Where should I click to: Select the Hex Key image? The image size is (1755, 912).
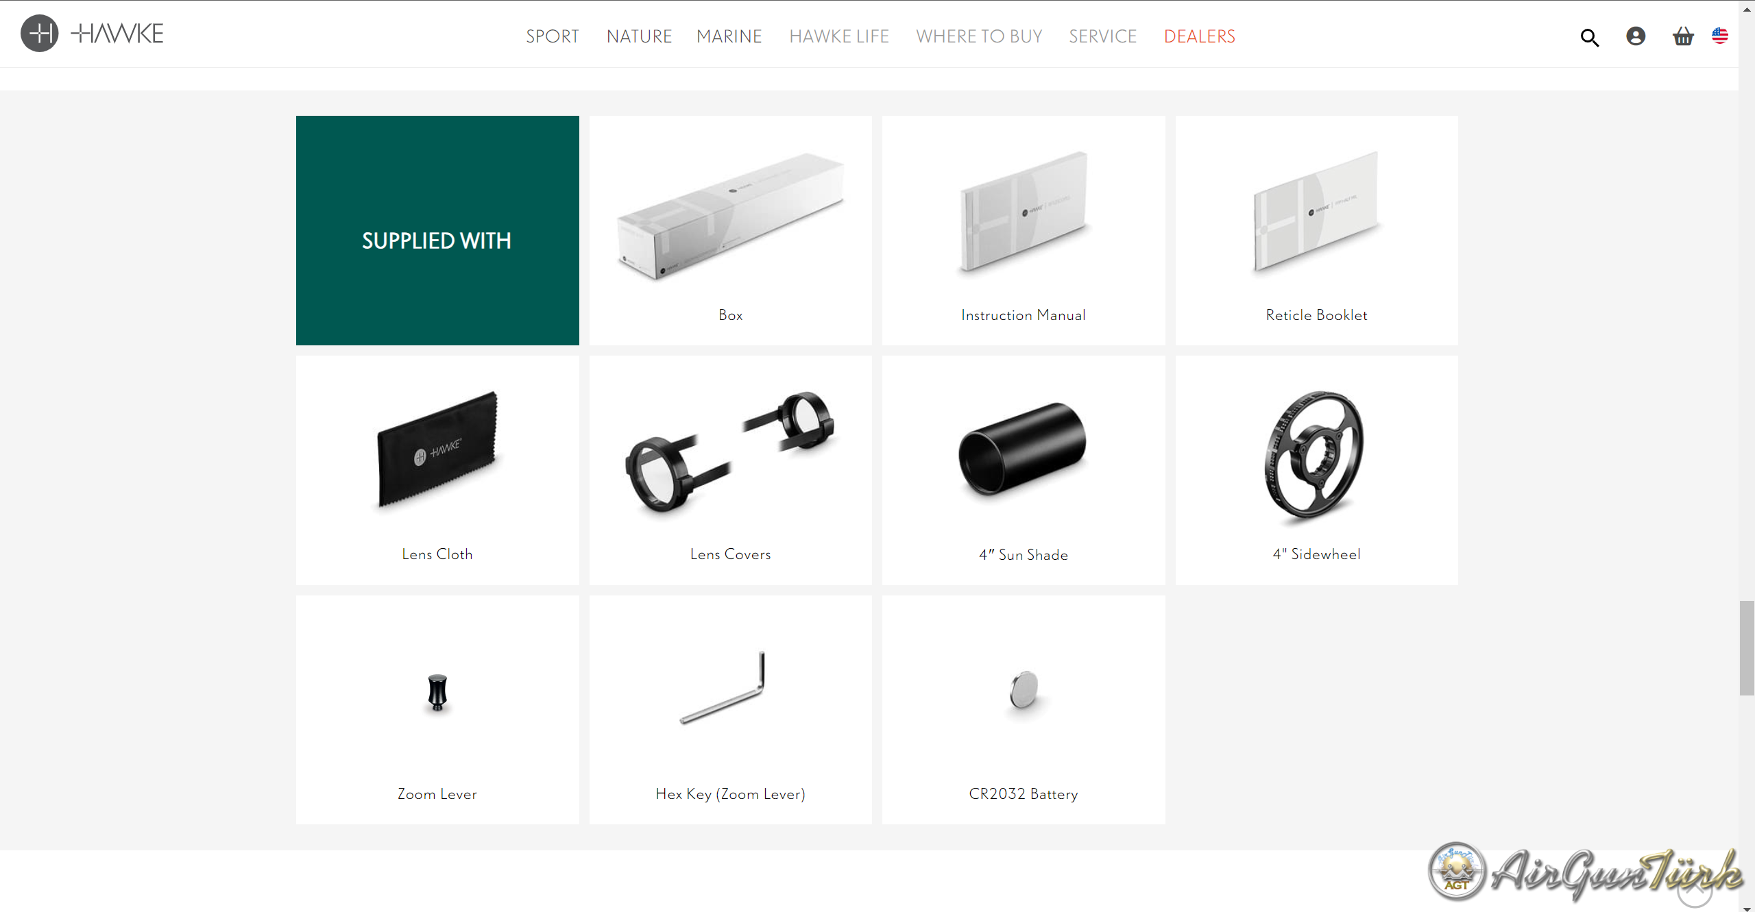click(723, 687)
